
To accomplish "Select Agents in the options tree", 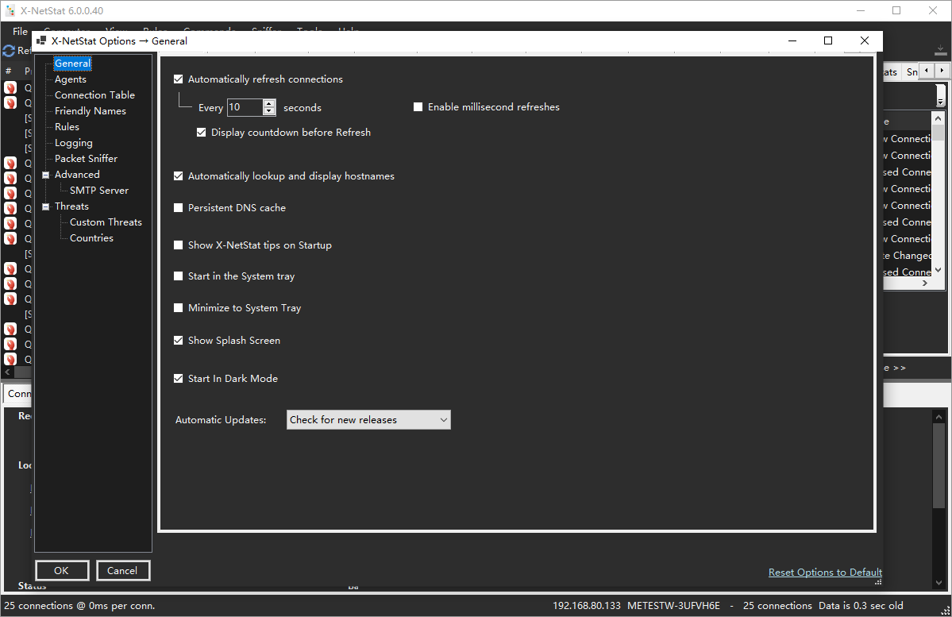I will click(71, 79).
